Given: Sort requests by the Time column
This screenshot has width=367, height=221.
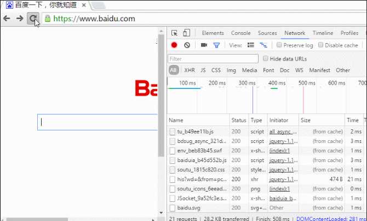Looking at the screenshot, I should pyautogui.click(x=353, y=120).
